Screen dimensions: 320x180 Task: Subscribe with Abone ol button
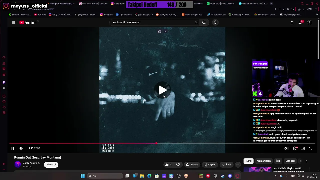[x=51, y=165]
